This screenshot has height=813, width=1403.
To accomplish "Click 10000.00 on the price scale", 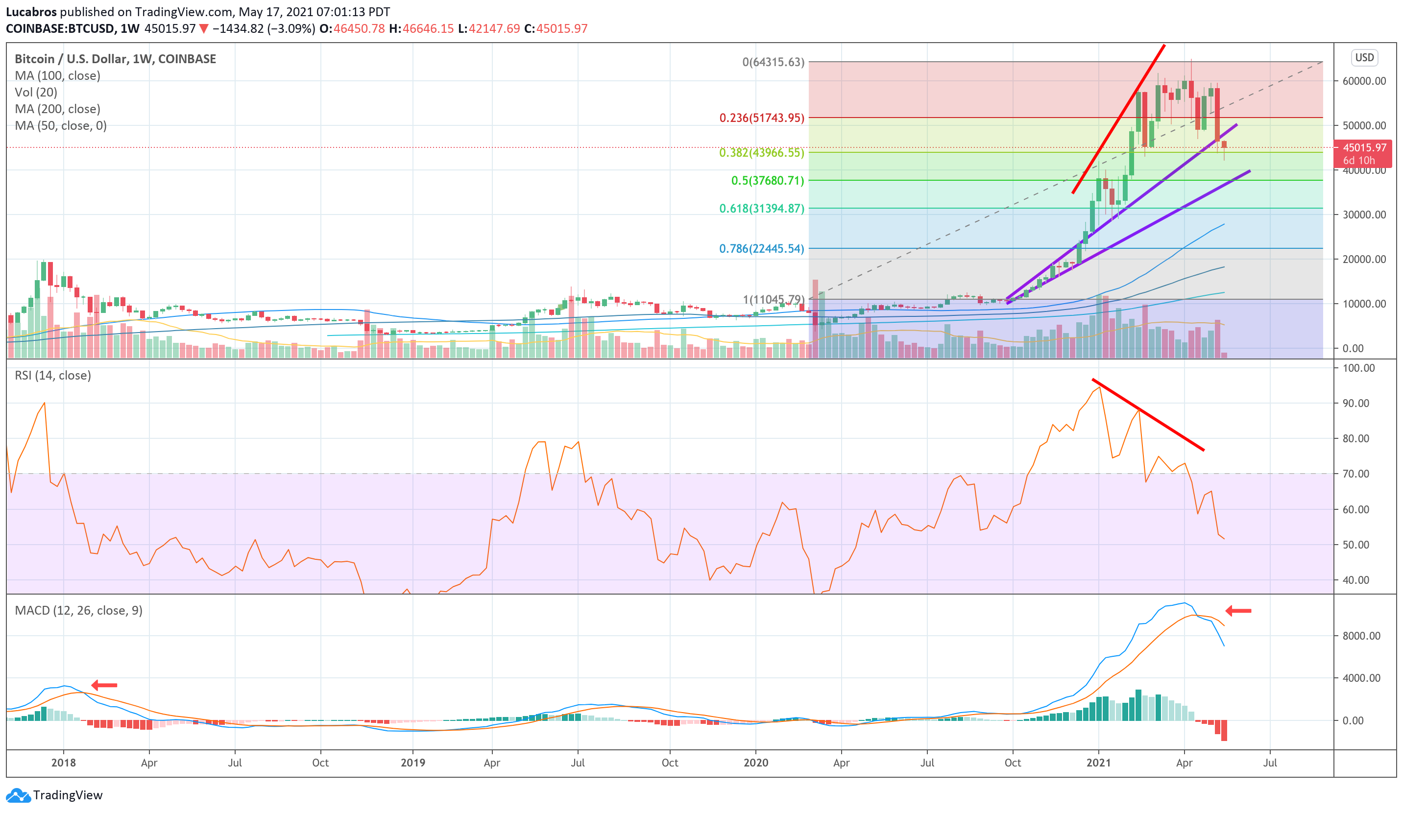I will 1364,304.
